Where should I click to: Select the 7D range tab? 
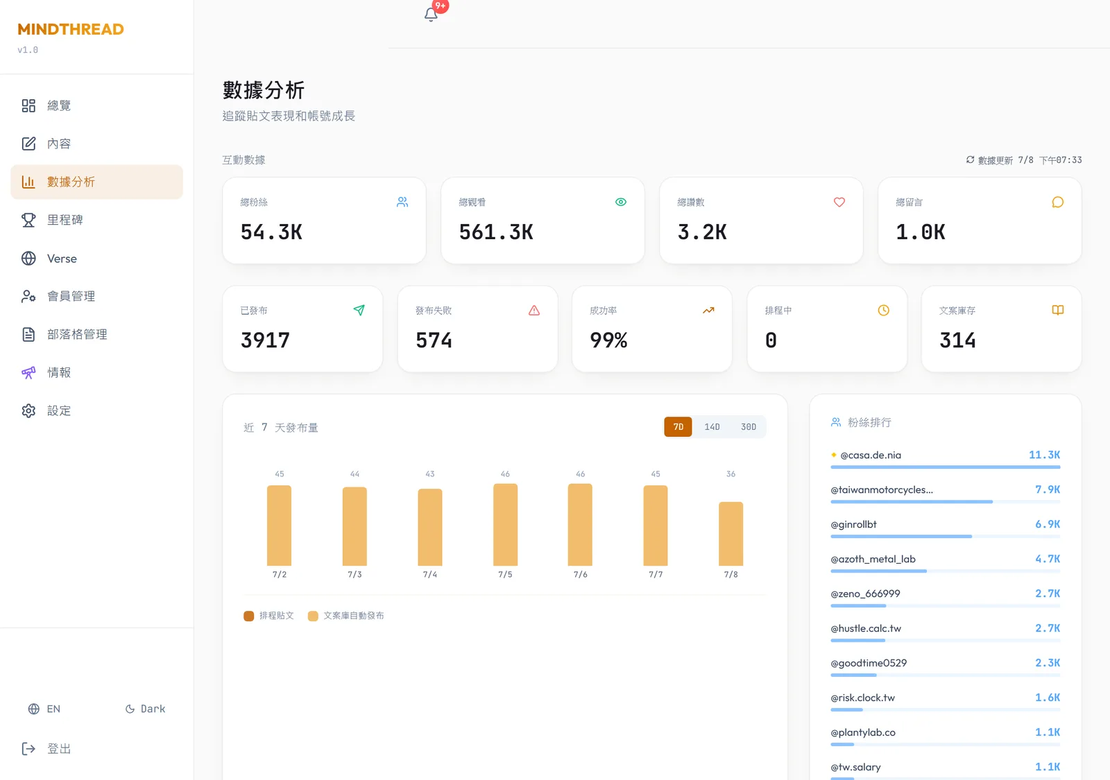click(678, 426)
